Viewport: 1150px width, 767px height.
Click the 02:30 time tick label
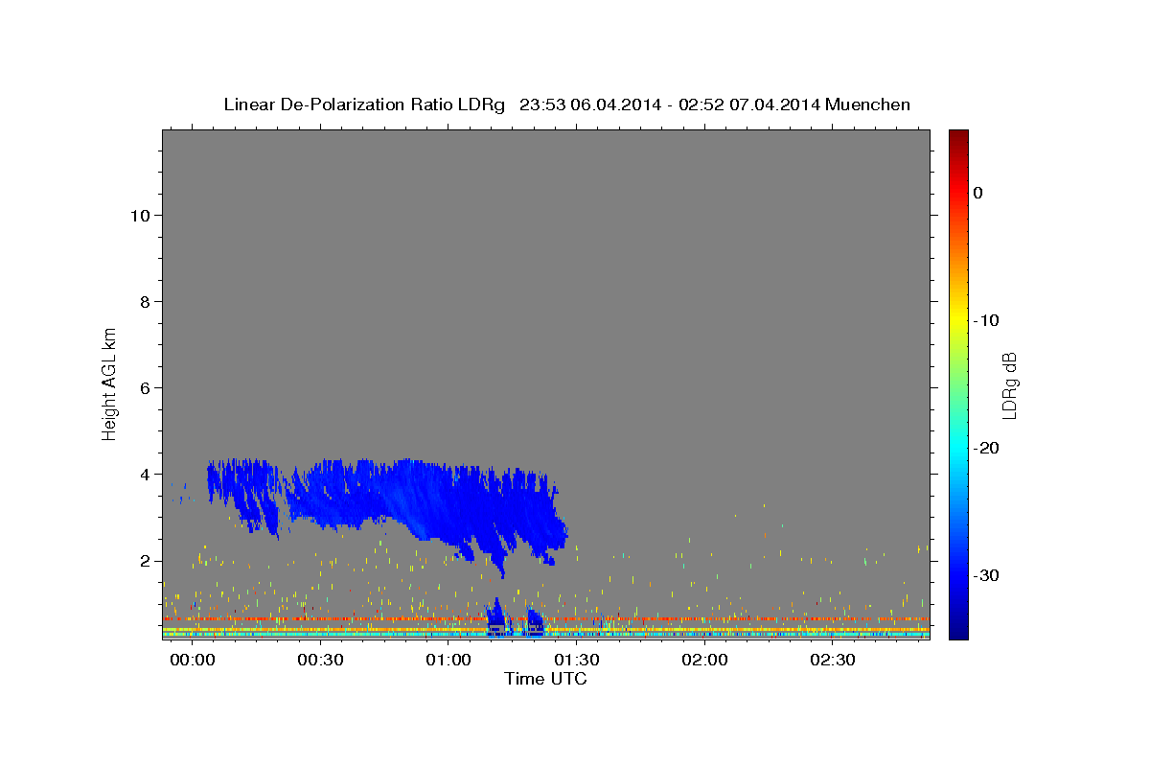coord(833,661)
